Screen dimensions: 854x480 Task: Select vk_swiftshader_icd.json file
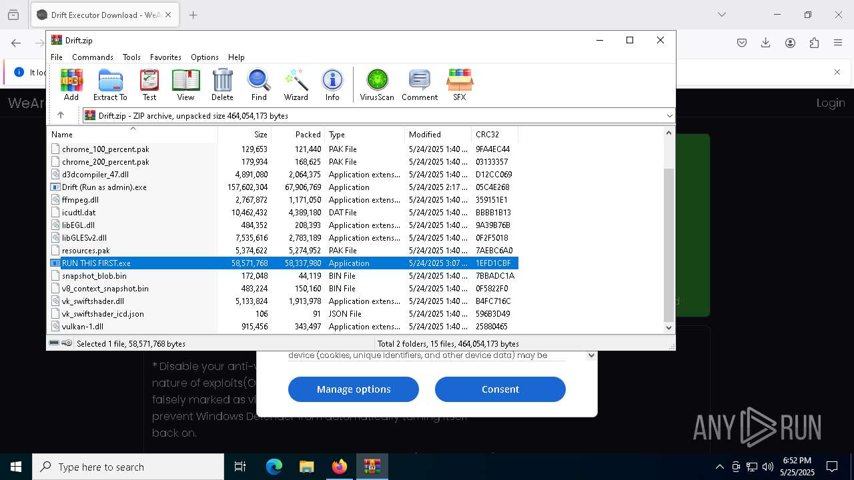[x=284, y=314]
